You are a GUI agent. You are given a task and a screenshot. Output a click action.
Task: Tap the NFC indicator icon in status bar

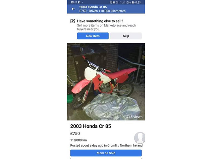pyautogui.click(x=111, y=2)
